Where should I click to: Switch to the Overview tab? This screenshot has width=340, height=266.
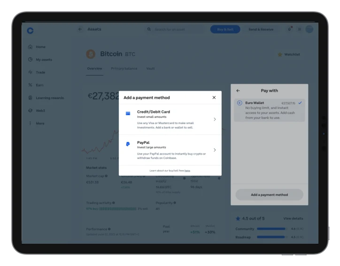94,69
